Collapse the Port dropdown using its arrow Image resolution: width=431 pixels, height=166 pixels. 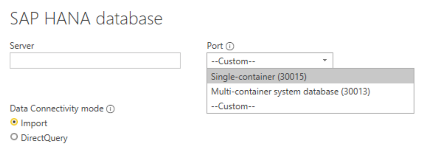pos(325,61)
